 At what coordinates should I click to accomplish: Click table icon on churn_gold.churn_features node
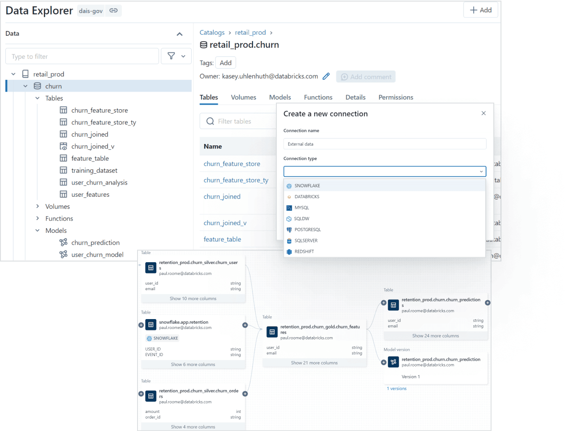pyautogui.click(x=272, y=332)
